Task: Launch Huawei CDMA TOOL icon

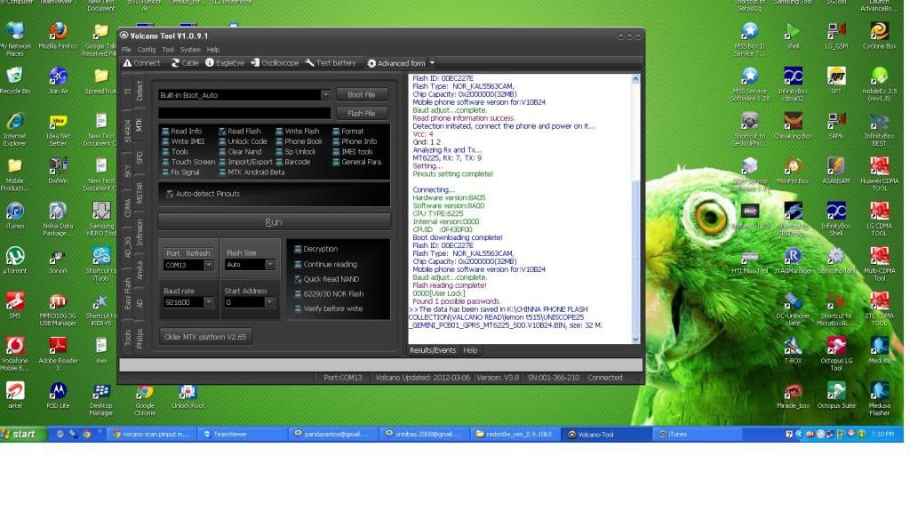Action: pyautogui.click(x=879, y=174)
